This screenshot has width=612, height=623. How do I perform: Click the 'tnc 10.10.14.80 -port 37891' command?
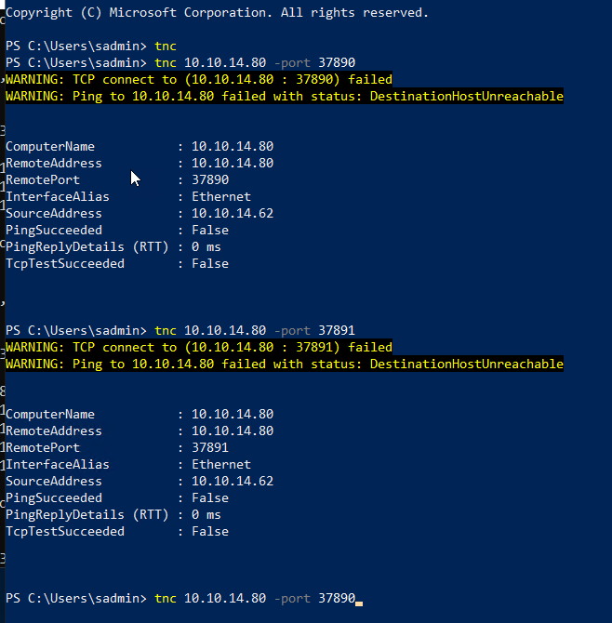(x=255, y=331)
